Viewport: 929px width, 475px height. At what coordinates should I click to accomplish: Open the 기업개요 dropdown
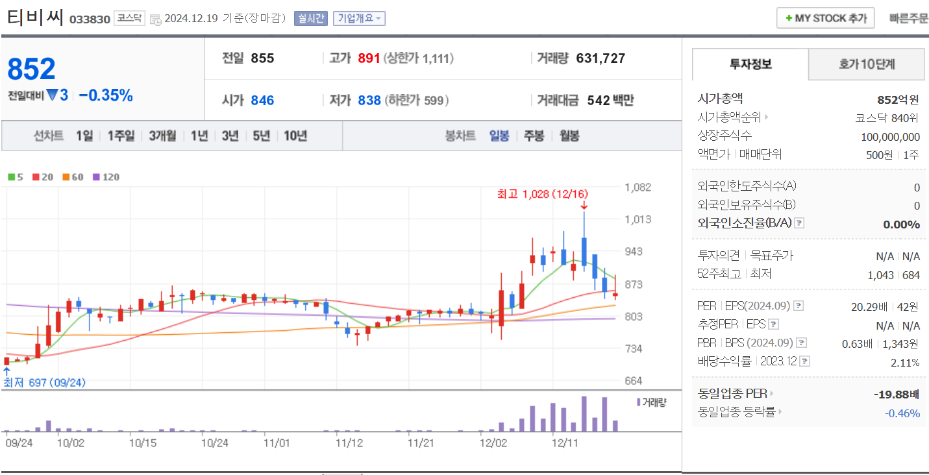point(359,18)
